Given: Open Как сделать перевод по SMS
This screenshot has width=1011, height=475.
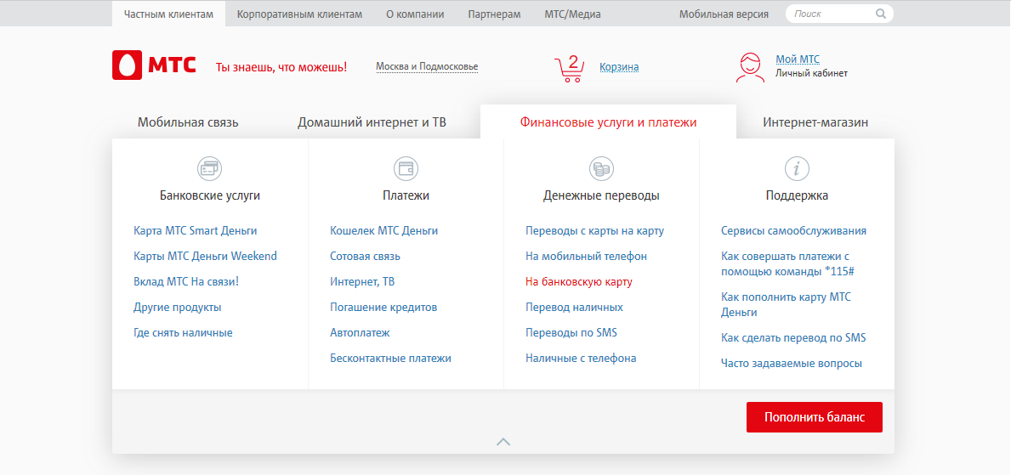Looking at the screenshot, I should point(793,337).
